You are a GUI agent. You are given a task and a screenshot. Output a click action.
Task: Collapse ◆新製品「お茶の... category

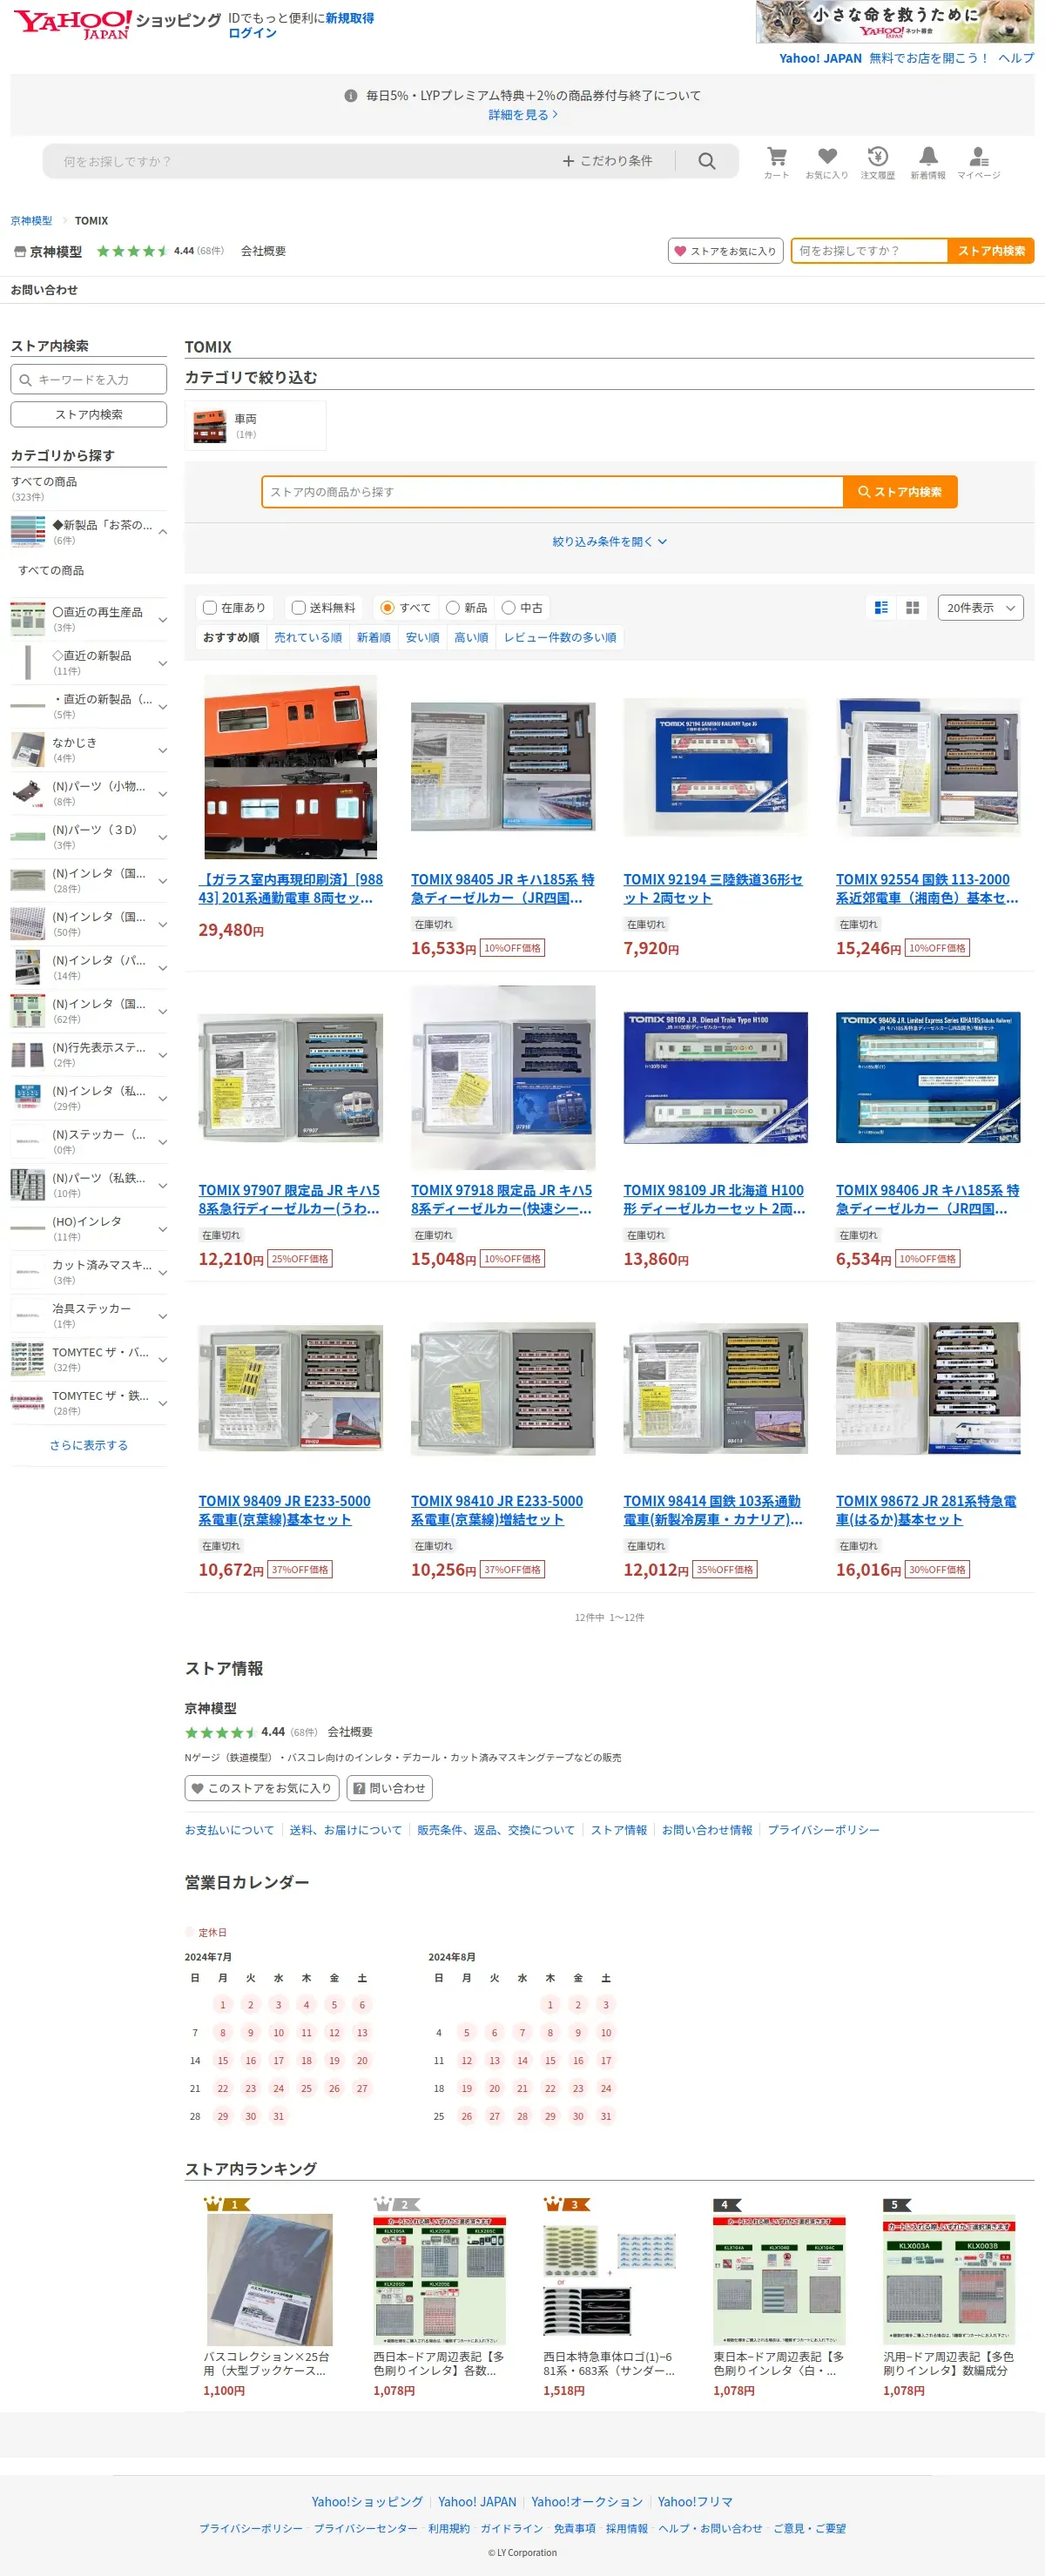(163, 532)
